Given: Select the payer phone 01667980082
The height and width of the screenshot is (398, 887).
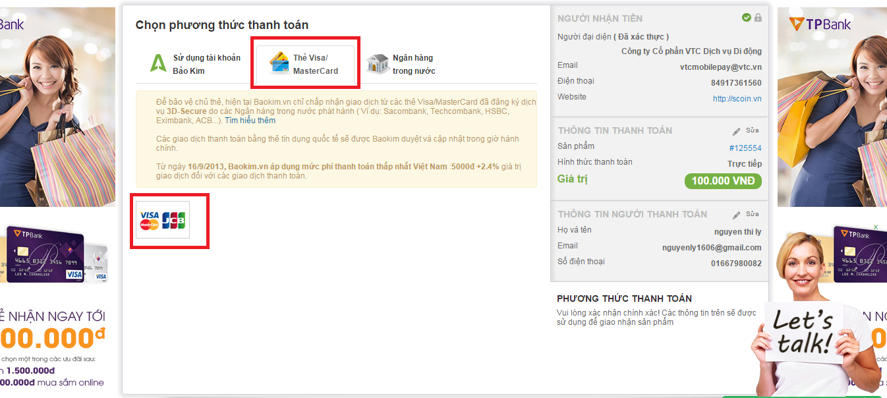Looking at the screenshot, I should (737, 264).
